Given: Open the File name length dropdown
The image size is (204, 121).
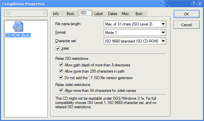Looking at the screenshot, I should (x=163, y=24).
